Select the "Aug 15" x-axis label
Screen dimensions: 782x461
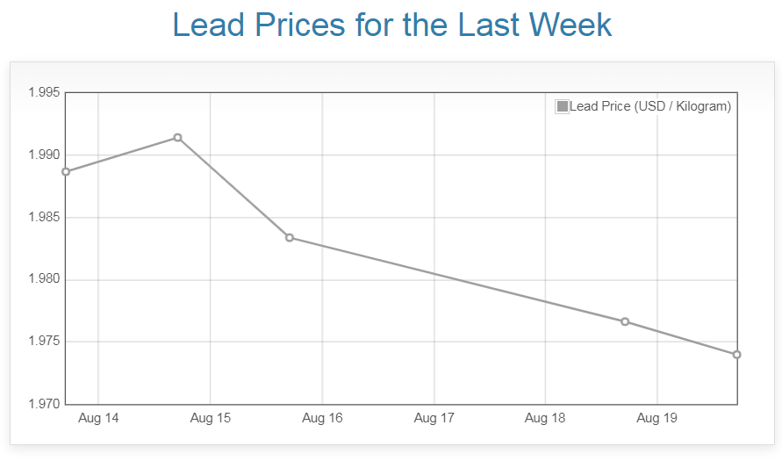tap(211, 419)
